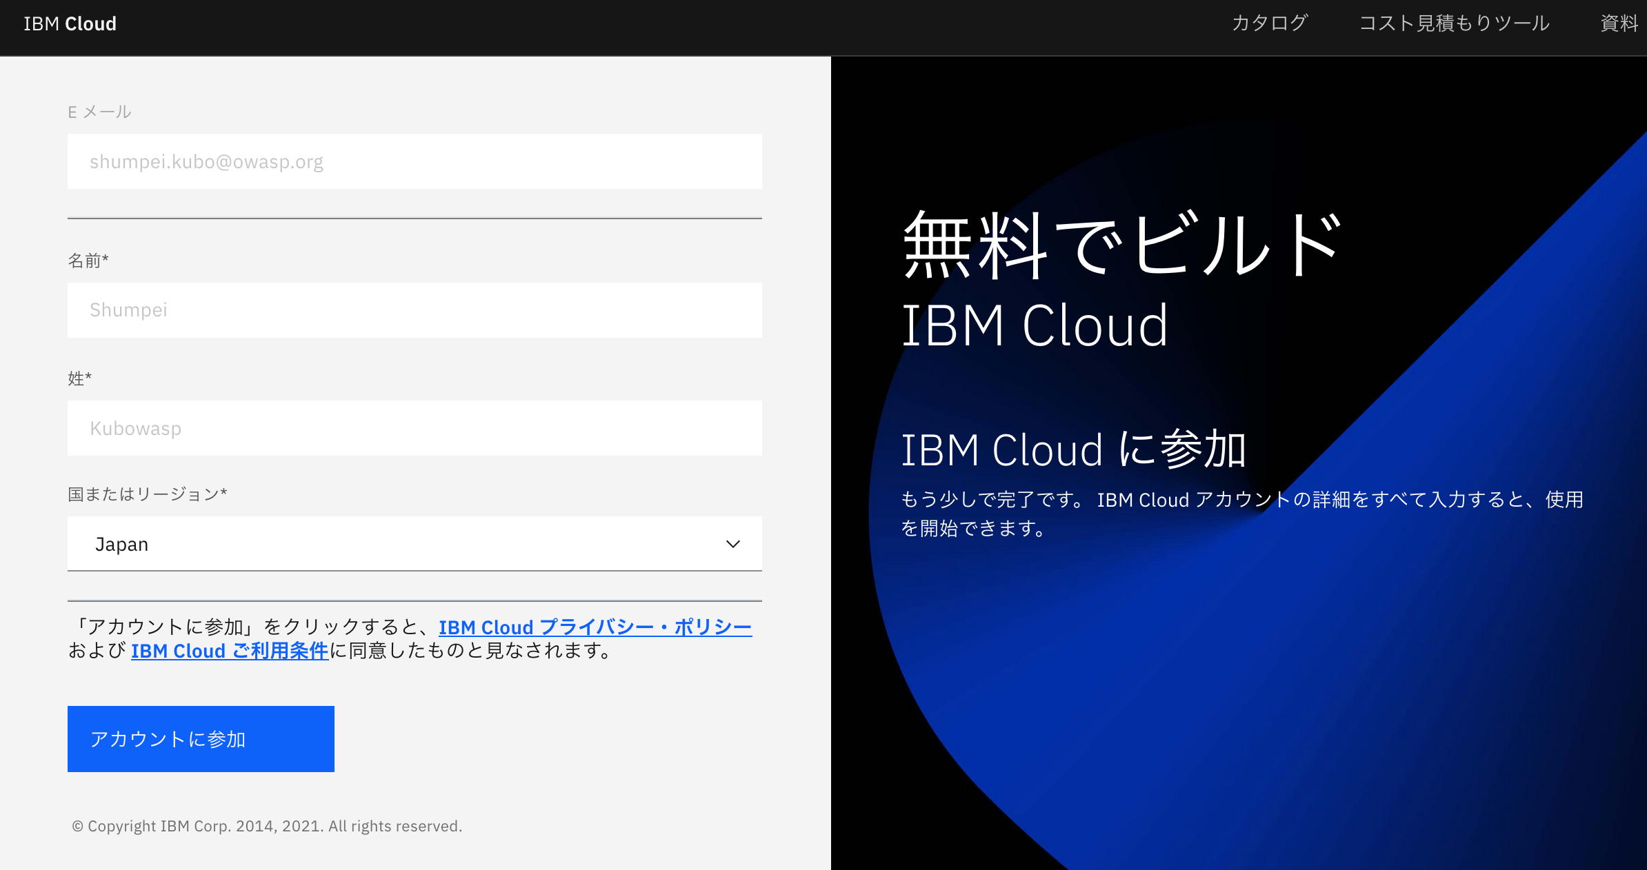Click the アカウントに参加 button
Viewport: 1647px width, 870px height.
[200, 738]
